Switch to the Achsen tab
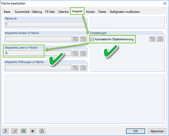Screen dimensions: 169x136 tap(91, 12)
